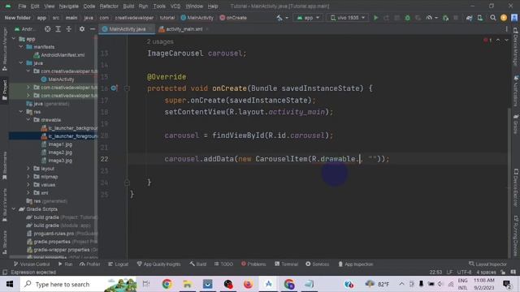Select image1.jpg in drawable folder
This screenshot has width=520, height=292.
click(60, 144)
